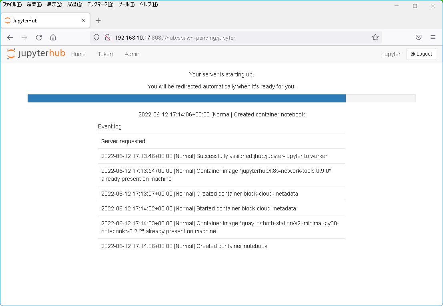443x306 pixels.
Task: Go back with the browser back arrow
Action: [10, 38]
